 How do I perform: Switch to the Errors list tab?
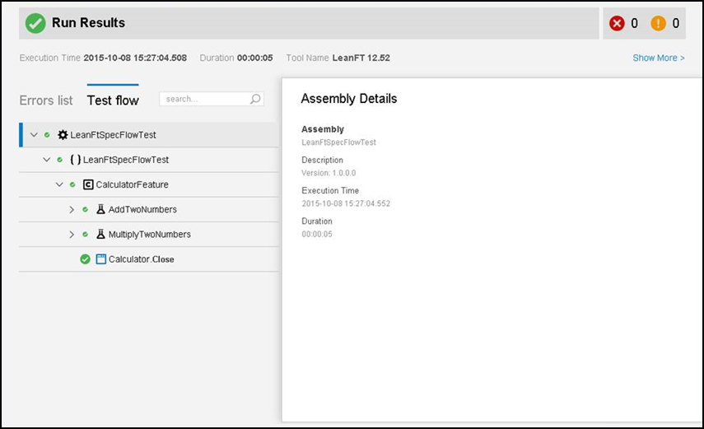click(46, 100)
